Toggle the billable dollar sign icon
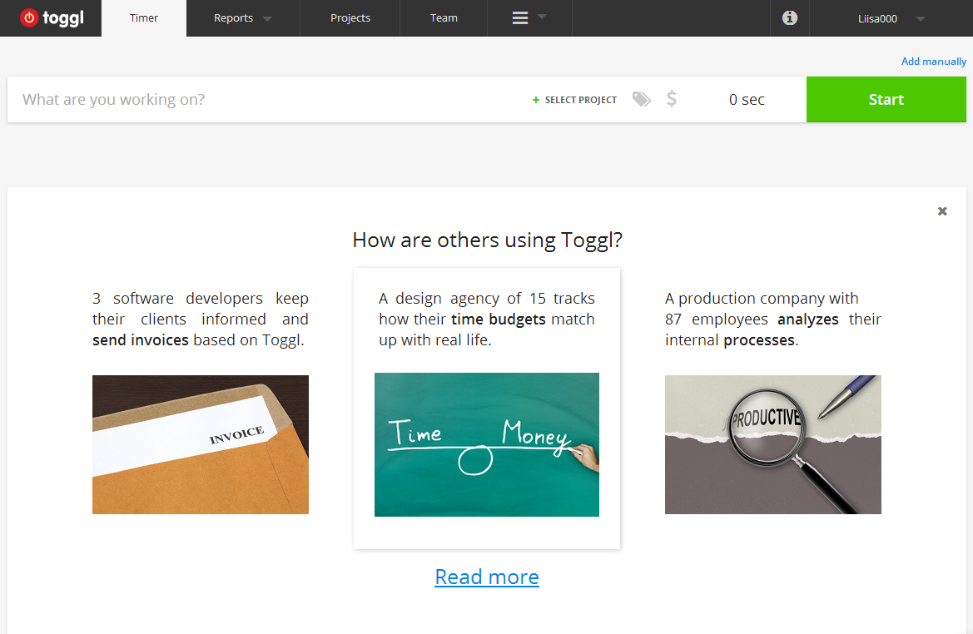This screenshot has height=634, width=973. tap(672, 99)
